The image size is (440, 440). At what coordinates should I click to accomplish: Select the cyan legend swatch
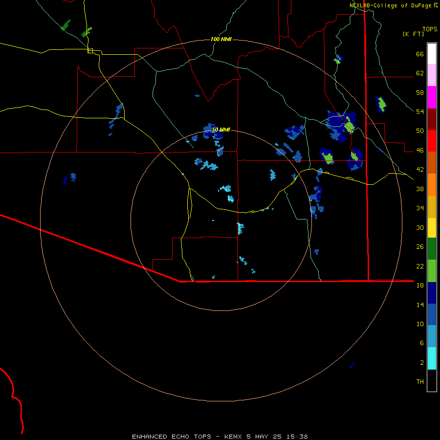[x=432, y=358]
